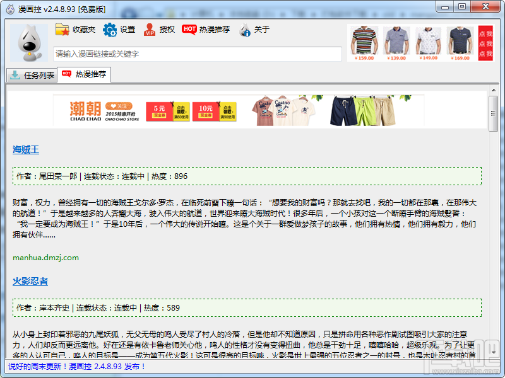The width and height of the screenshot is (505, 378).
Task: Click the scrollbar up arrow
Action: 494,90
